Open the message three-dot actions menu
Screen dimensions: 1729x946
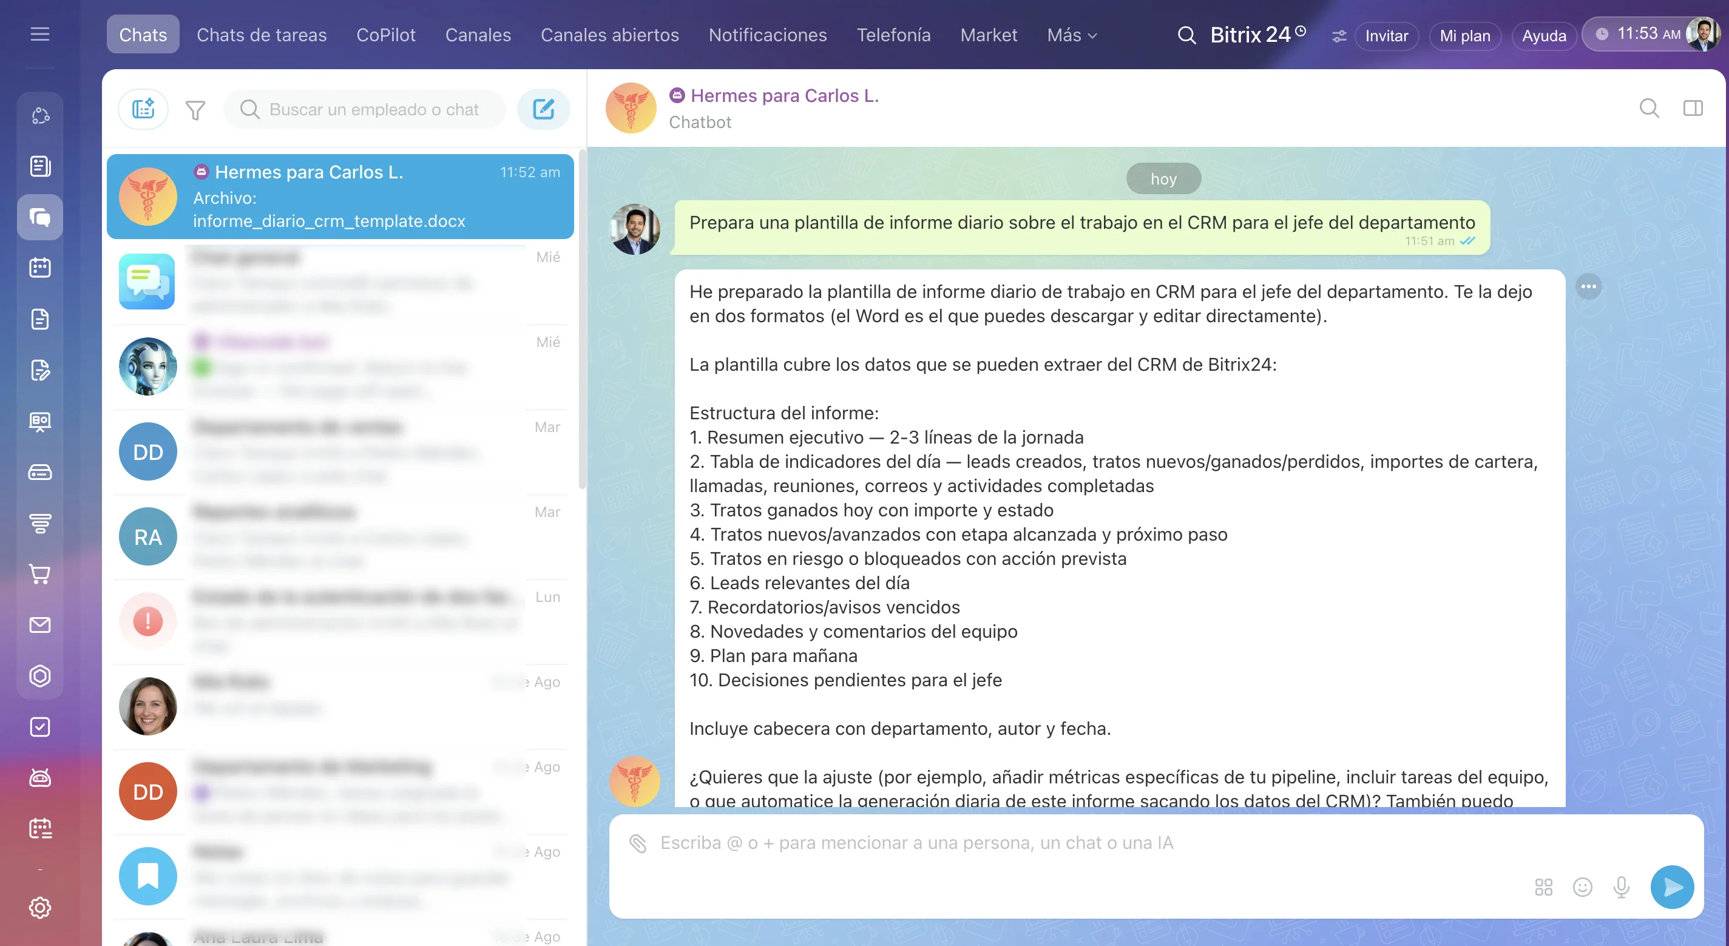coord(1588,286)
